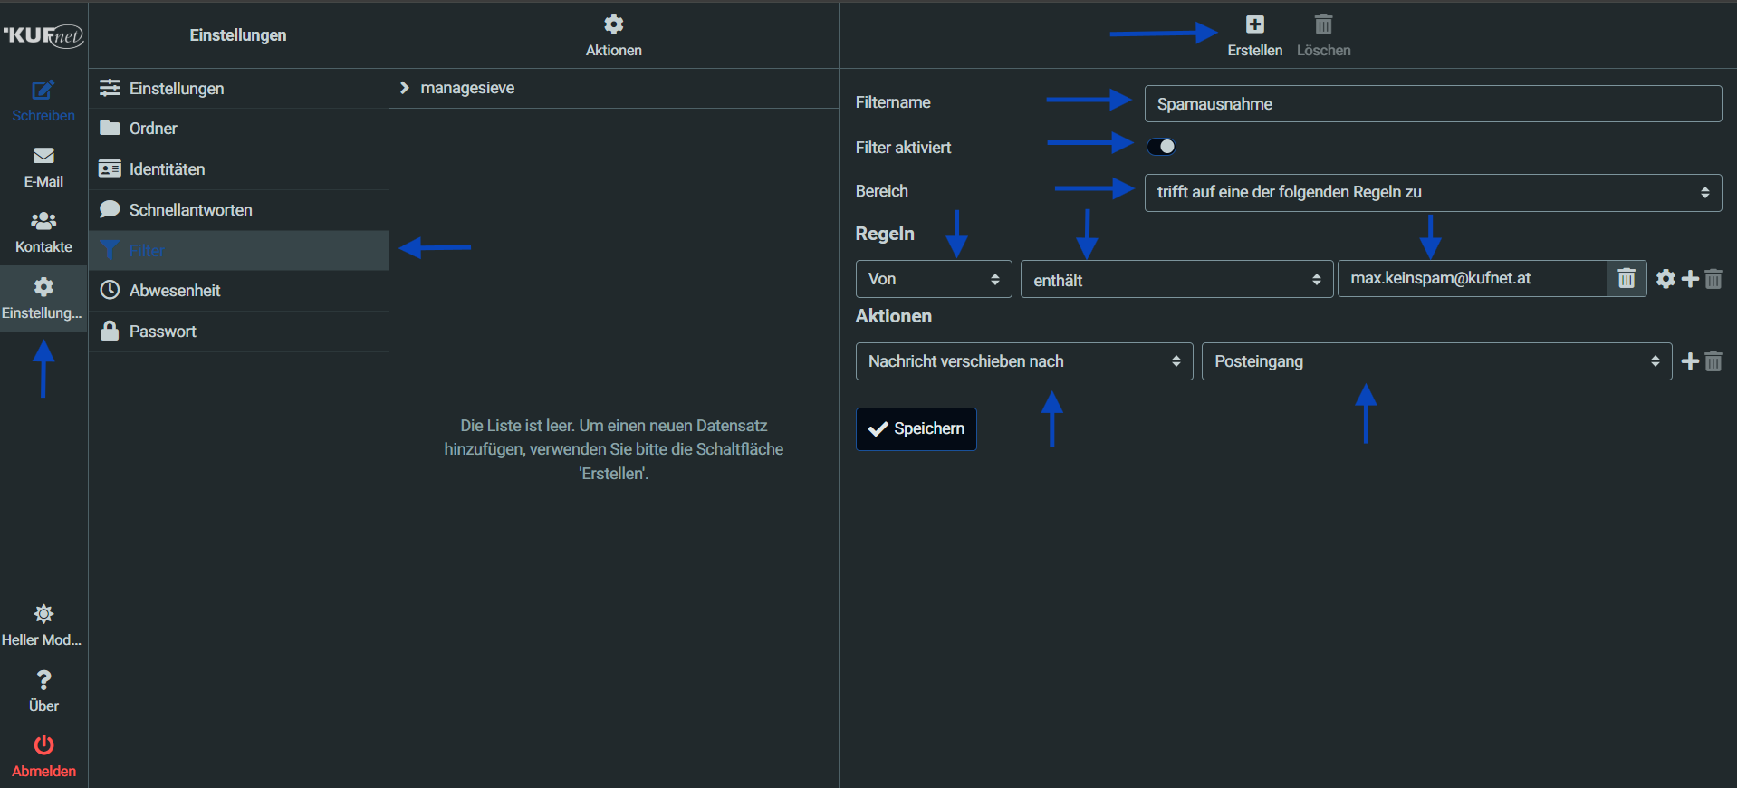
Task: Open the E-Mail envelope icon
Action: [x=43, y=157]
